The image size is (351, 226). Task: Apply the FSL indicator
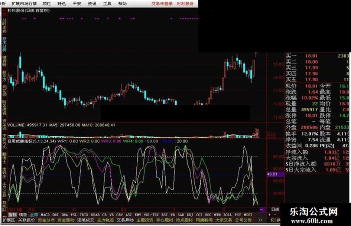(74, 215)
